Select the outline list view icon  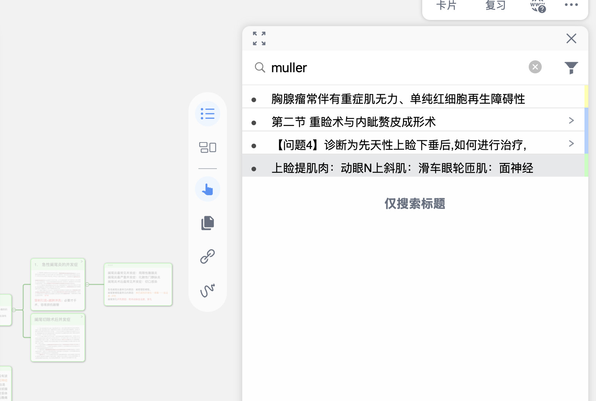(x=208, y=114)
